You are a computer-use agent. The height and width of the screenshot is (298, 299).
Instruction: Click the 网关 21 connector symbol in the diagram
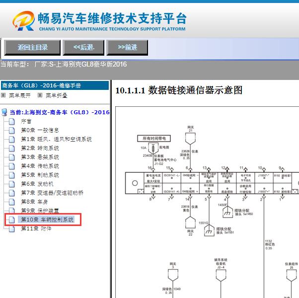click(x=190, y=139)
